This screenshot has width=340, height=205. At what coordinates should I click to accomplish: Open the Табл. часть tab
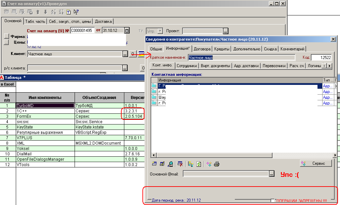point(35,21)
